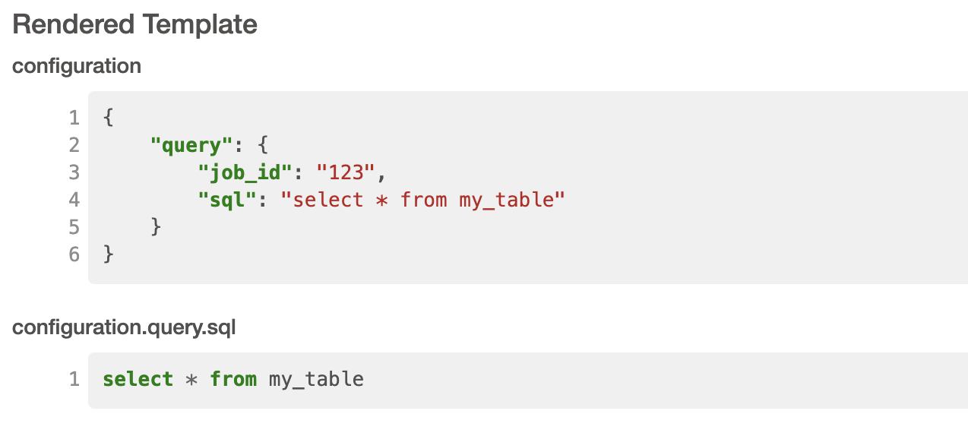The image size is (968, 436).
Task: Click the opening brace on line 1
Action: (x=109, y=118)
